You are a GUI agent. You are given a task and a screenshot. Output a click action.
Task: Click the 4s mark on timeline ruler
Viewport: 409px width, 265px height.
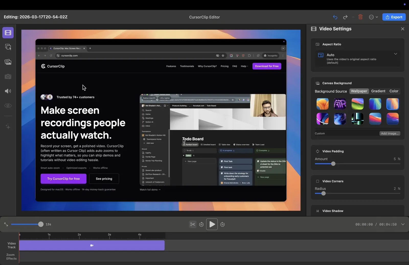tap(140, 235)
